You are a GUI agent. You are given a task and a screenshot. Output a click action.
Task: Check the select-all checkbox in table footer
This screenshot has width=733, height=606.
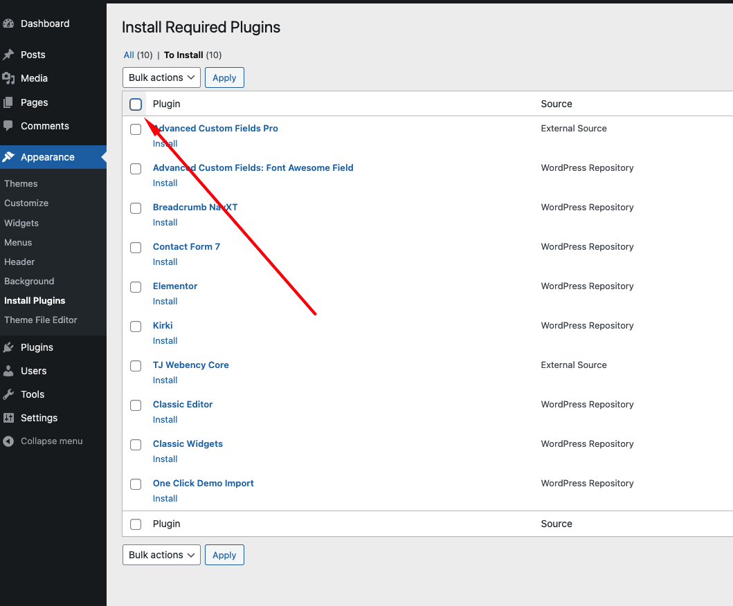point(136,524)
